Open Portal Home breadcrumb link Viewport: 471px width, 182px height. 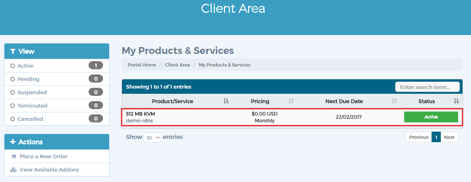142,65
